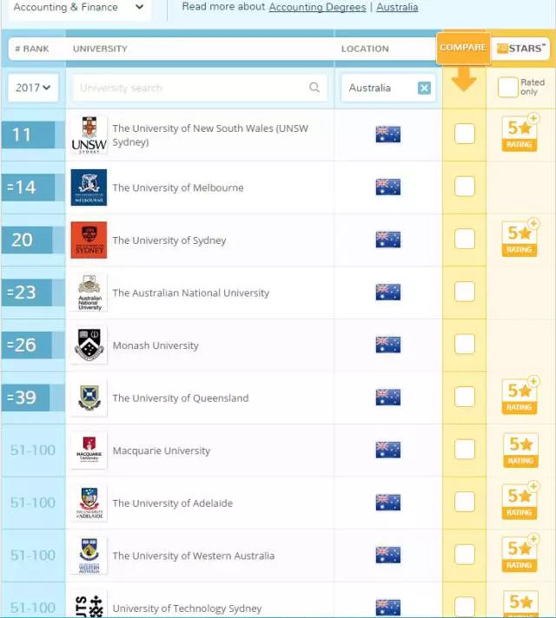
Task: Check compare box for UNSW Sydney
Action: 465,134
